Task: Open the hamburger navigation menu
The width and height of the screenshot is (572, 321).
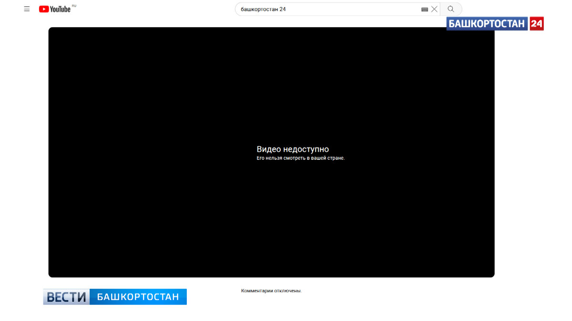Action: tap(27, 9)
